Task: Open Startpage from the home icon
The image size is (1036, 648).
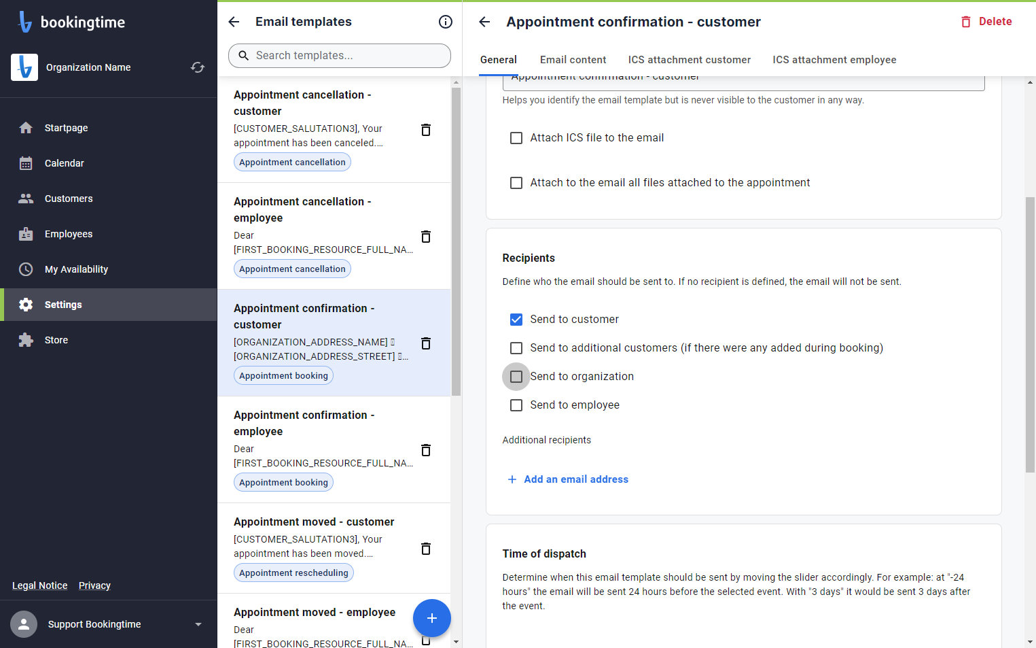Action: [x=26, y=128]
